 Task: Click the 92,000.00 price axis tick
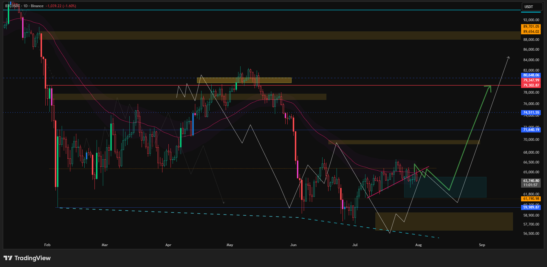click(531, 20)
